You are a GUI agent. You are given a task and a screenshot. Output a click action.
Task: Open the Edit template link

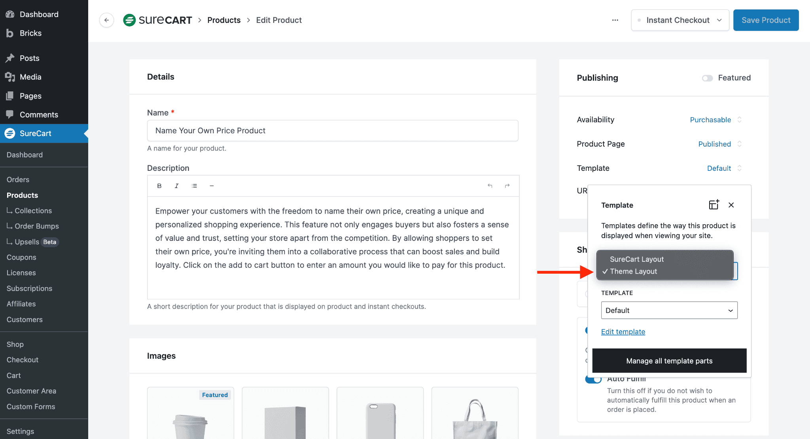[x=623, y=332]
